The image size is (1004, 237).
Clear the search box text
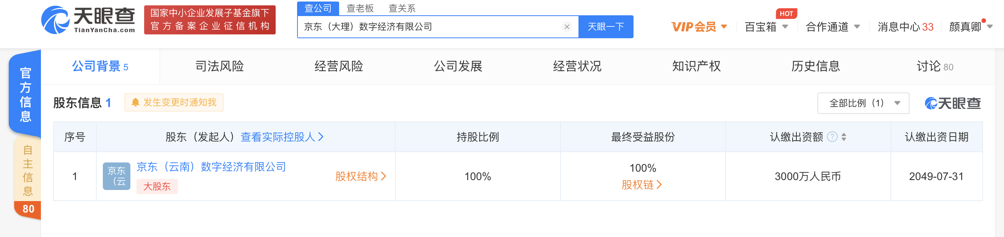click(x=567, y=27)
